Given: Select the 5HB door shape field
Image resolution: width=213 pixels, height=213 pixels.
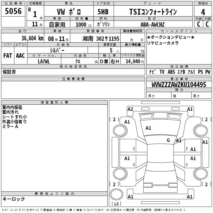Looking at the screenshot, I should [103, 12].
